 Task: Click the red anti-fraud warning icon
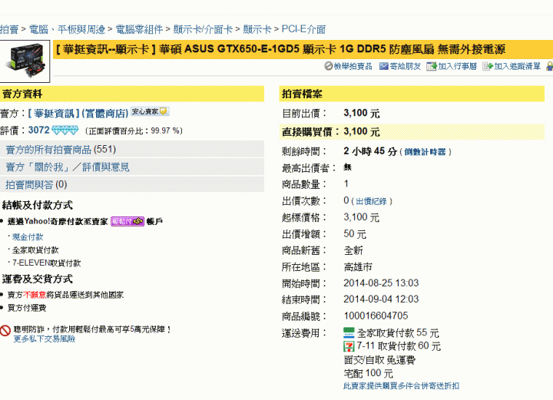click(5, 331)
